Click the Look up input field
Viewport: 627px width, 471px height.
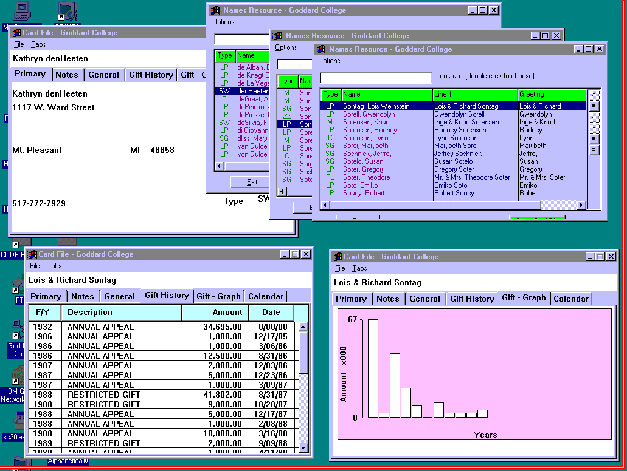(x=376, y=77)
